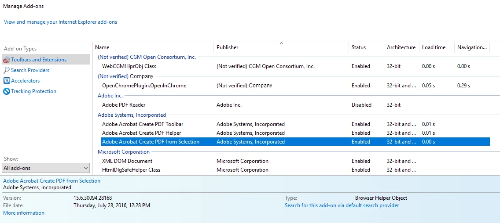Image resolution: width=500 pixels, height=223 pixels.
Task: Click Microsoft Corporation publisher of XML DOM Document
Action: coord(243,161)
